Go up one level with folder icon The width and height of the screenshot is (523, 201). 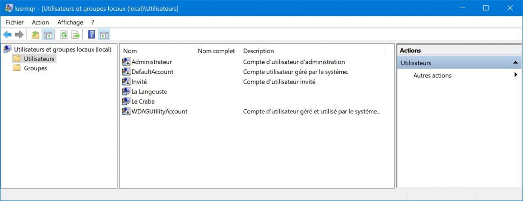coord(35,35)
